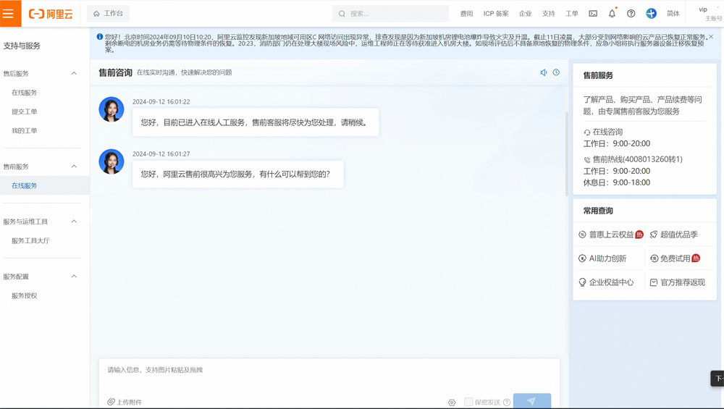Click 上传附件 upload attachment
The width and height of the screenshot is (724, 409).
125,402
